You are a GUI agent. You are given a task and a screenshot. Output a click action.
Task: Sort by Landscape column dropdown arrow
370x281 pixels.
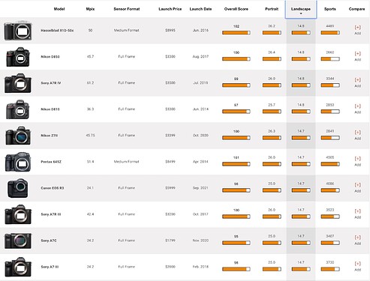click(301, 13)
